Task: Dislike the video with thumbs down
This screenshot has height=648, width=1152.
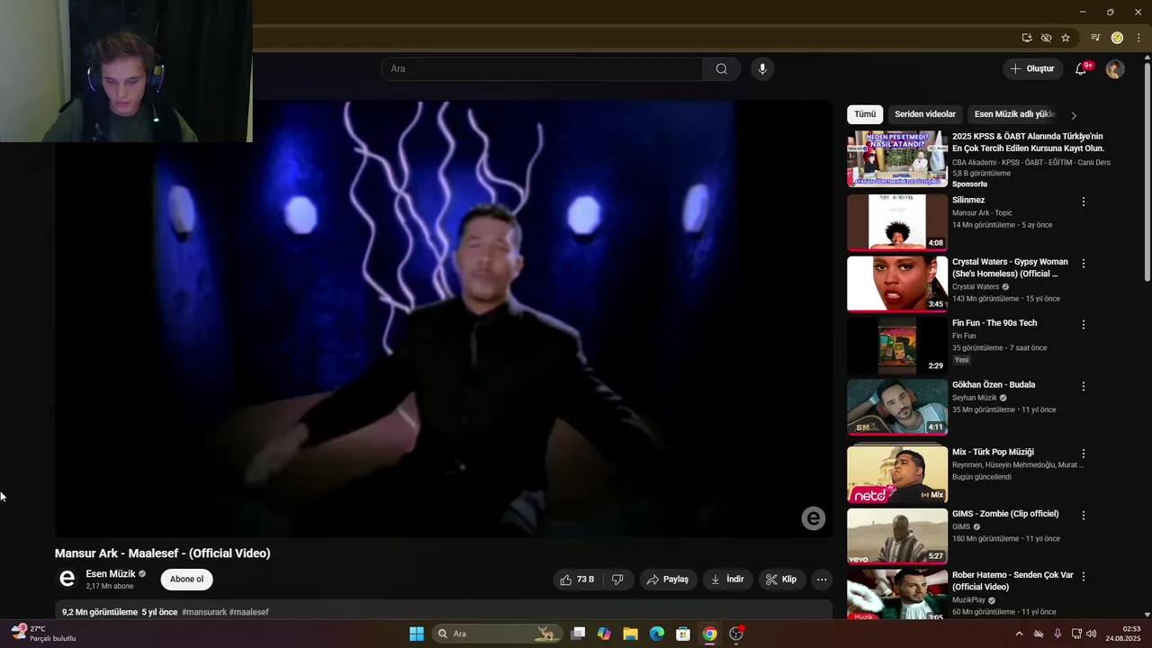Action: (x=617, y=580)
